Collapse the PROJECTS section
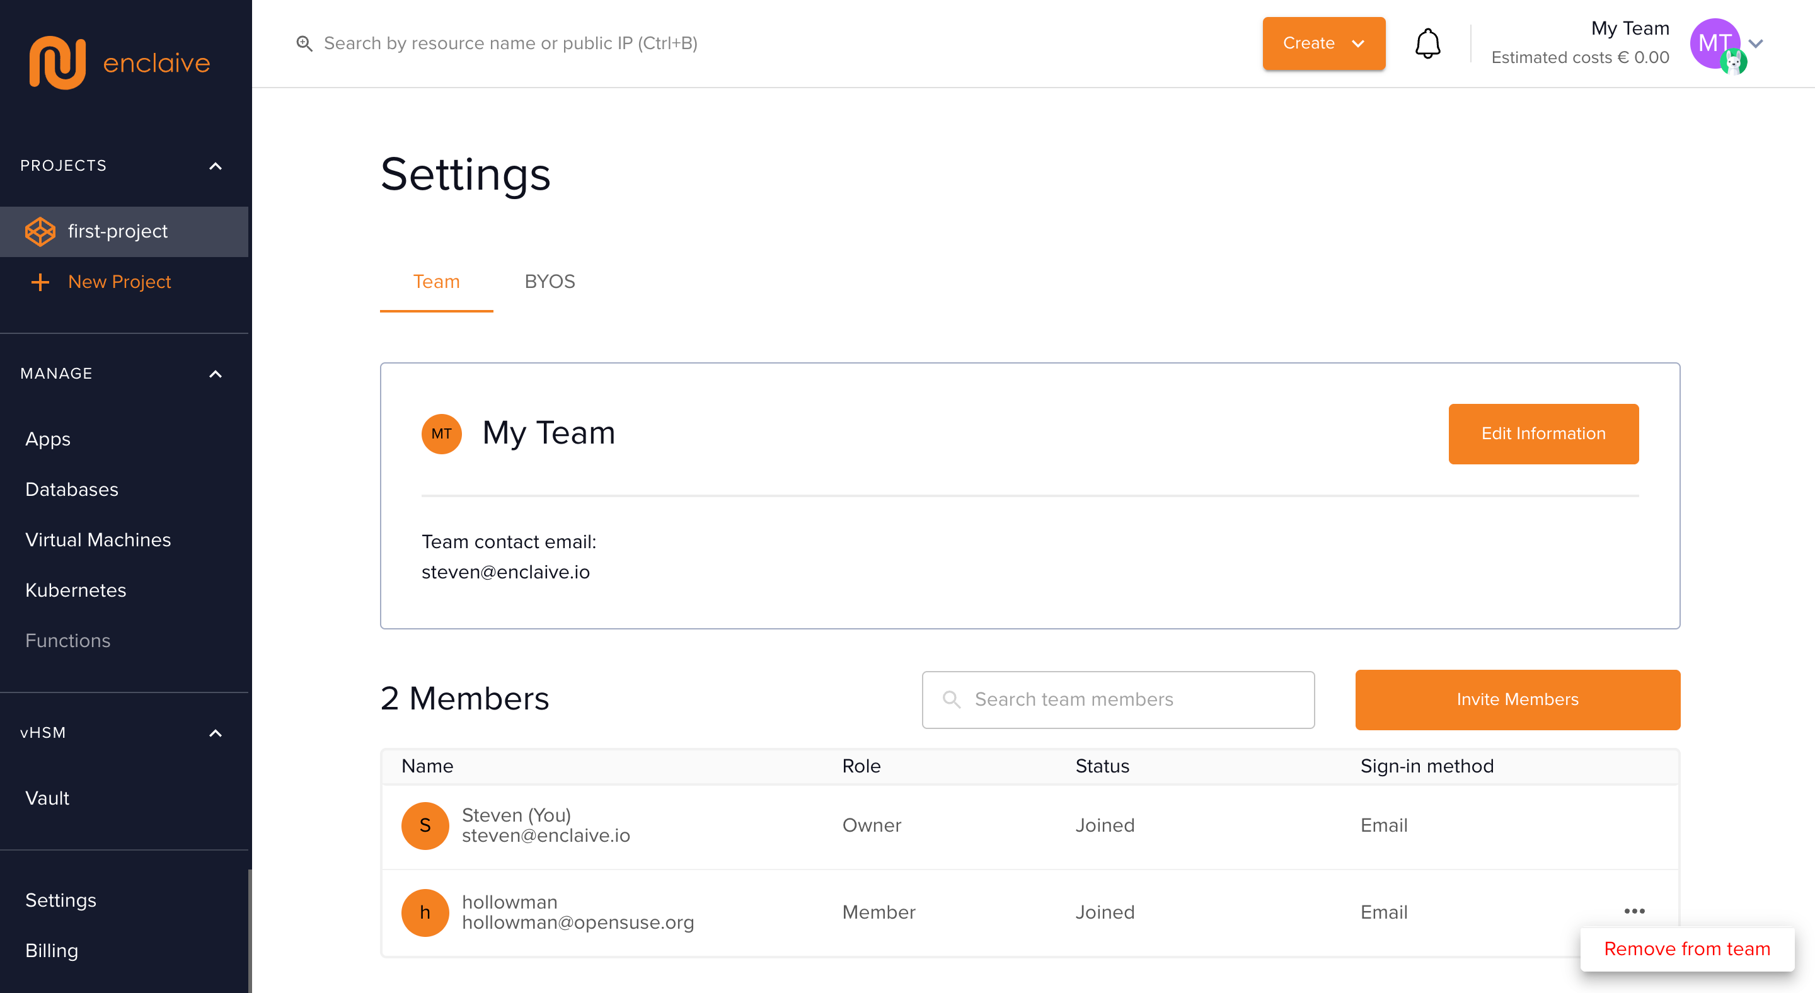The width and height of the screenshot is (1815, 993). [x=216, y=166]
